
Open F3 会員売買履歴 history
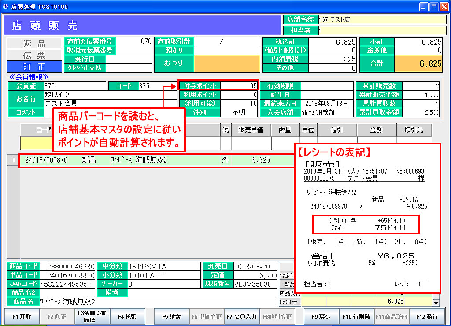coord(92,316)
